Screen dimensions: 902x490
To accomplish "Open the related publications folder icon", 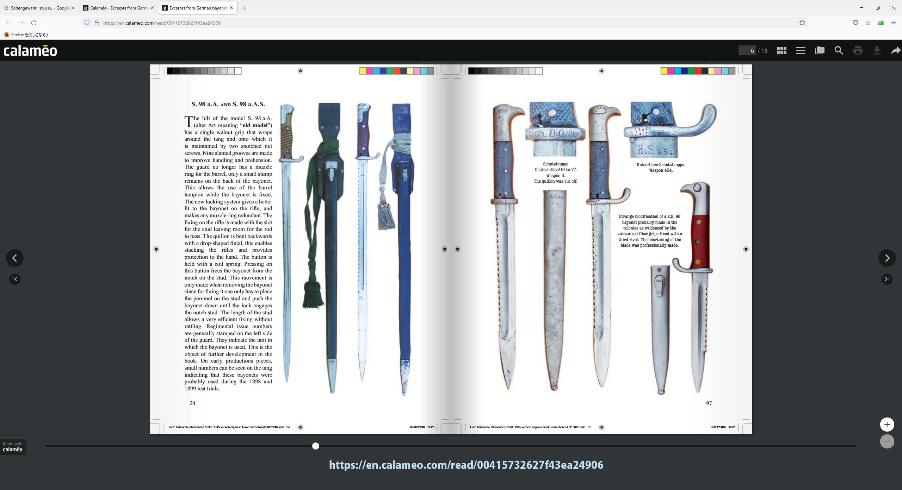I will pos(820,51).
